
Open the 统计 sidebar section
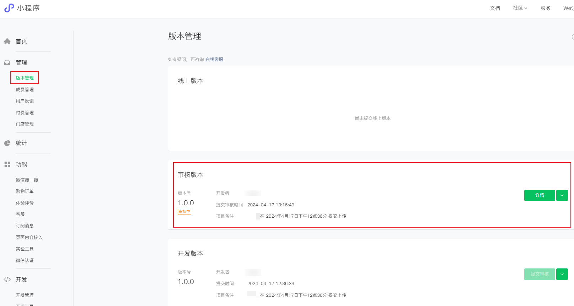tap(21, 143)
